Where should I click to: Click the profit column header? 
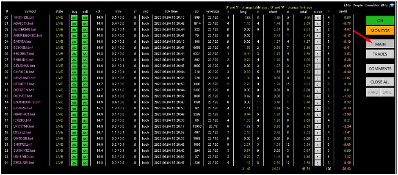click(x=343, y=11)
